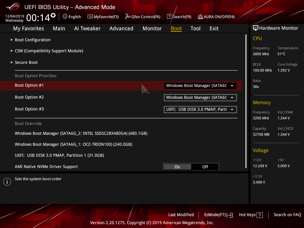
Task: Open Boot Option #2 dropdown
Action: point(200,97)
